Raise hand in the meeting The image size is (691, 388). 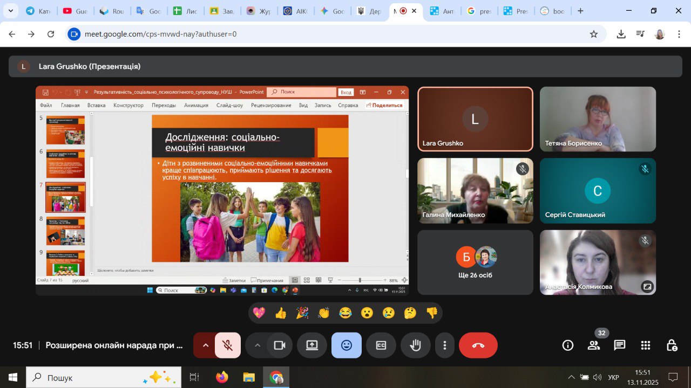[415, 345]
